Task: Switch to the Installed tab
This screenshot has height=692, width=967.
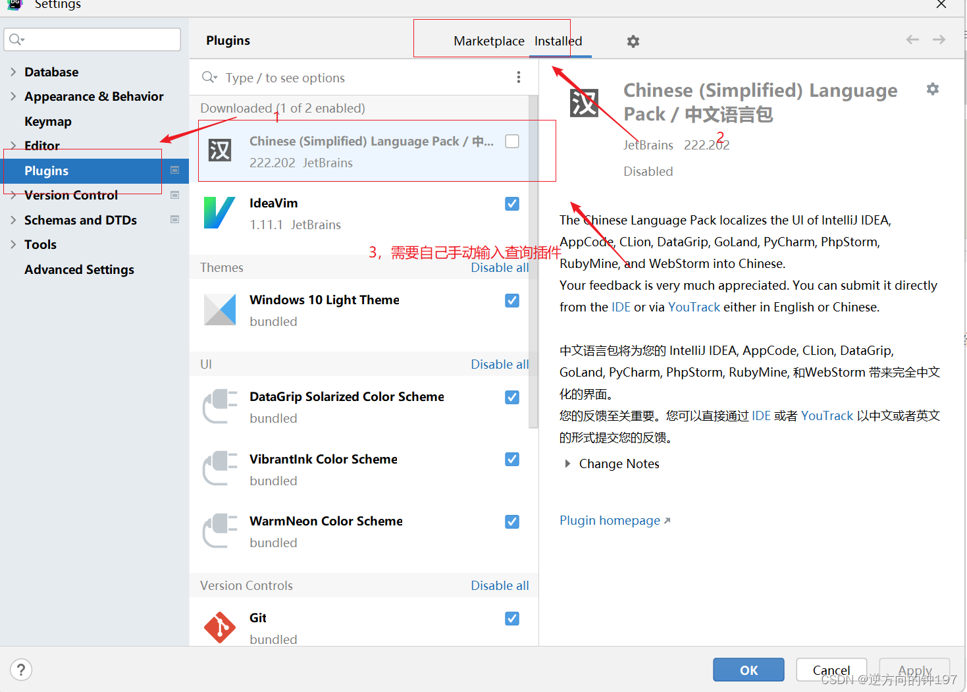Action: [558, 41]
